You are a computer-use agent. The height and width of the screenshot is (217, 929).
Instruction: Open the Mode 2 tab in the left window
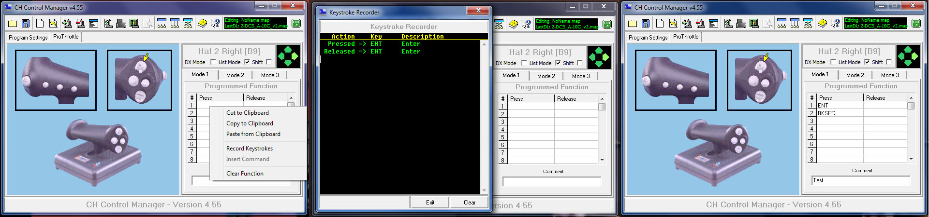point(235,75)
